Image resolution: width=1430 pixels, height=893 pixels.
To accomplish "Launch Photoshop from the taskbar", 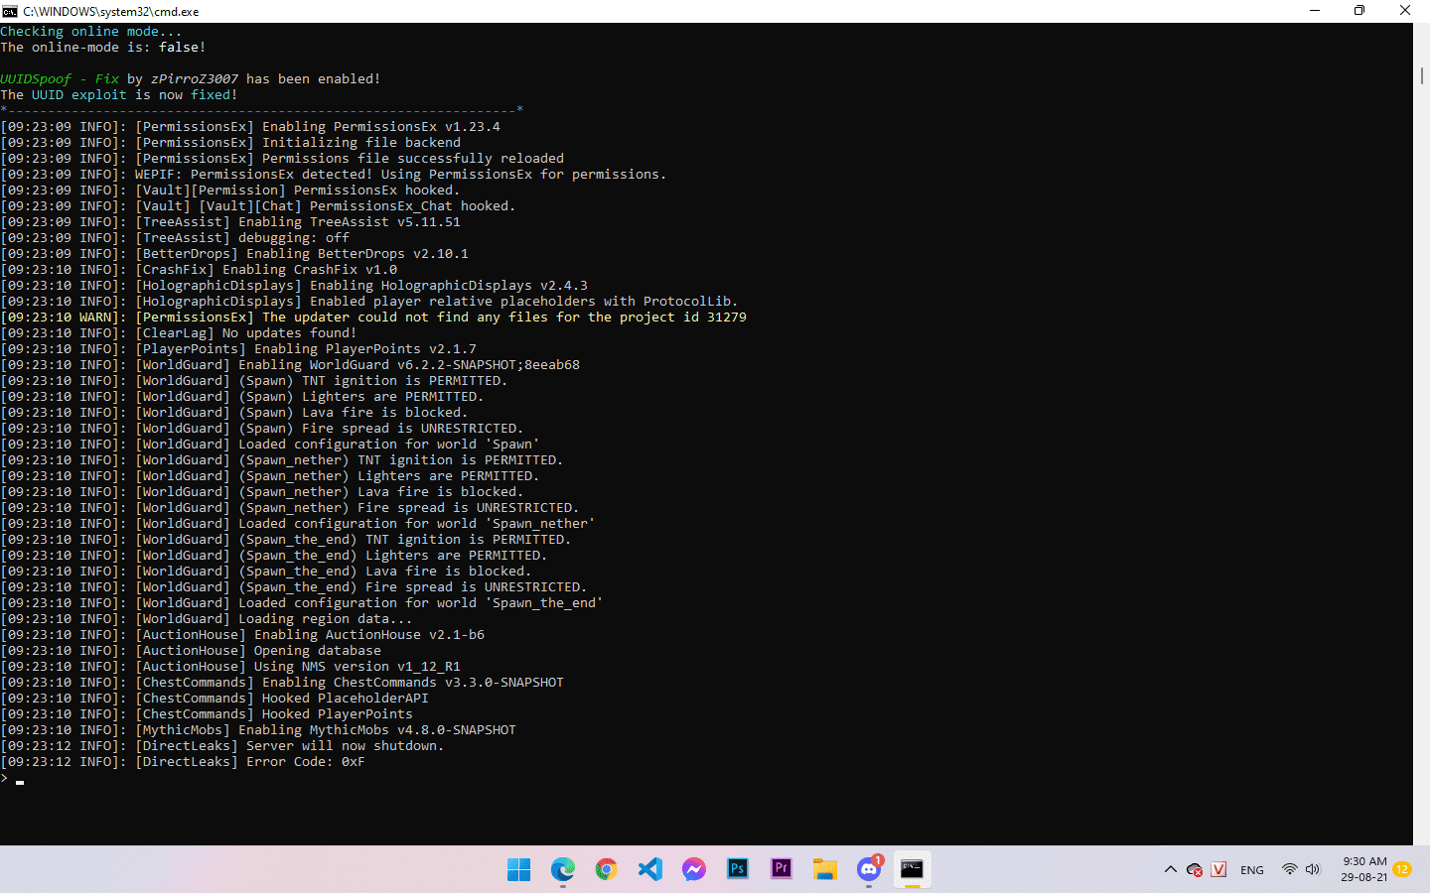I will [737, 869].
